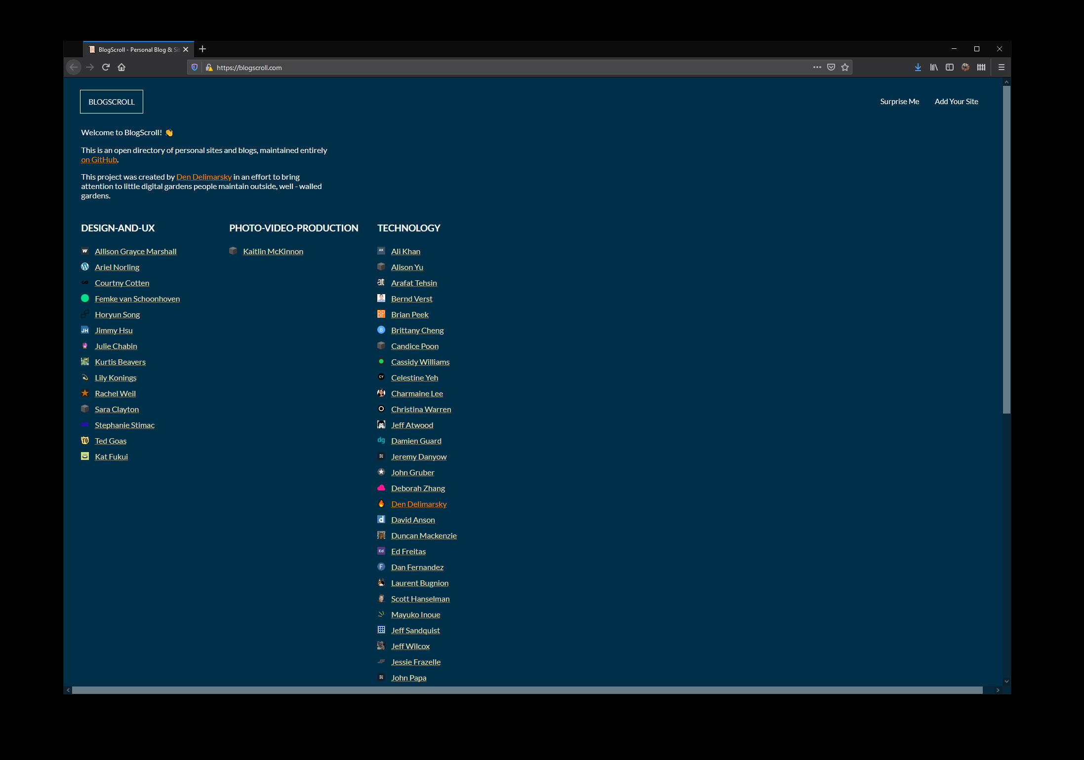Visit Scott Hanselman's blog
This screenshot has height=760, width=1084.
point(420,599)
